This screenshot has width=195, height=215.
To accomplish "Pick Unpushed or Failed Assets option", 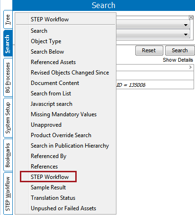I will 63,208.
